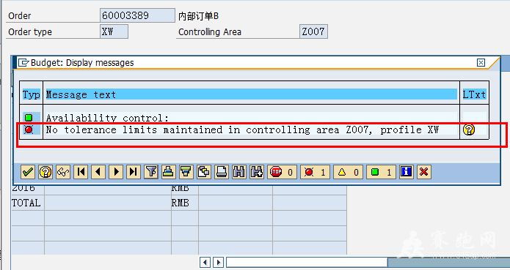Viewport: 510px width, 270px height.
Task: Sort messages in descending order
Action: tap(186, 172)
